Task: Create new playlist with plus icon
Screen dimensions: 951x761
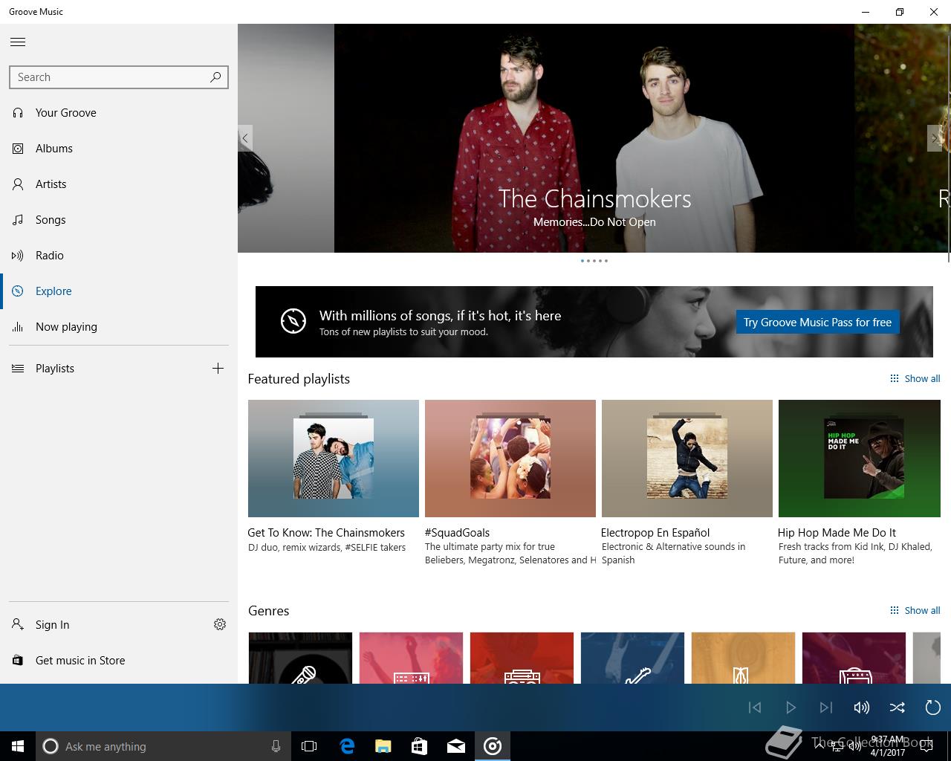Action: pyautogui.click(x=218, y=368)
